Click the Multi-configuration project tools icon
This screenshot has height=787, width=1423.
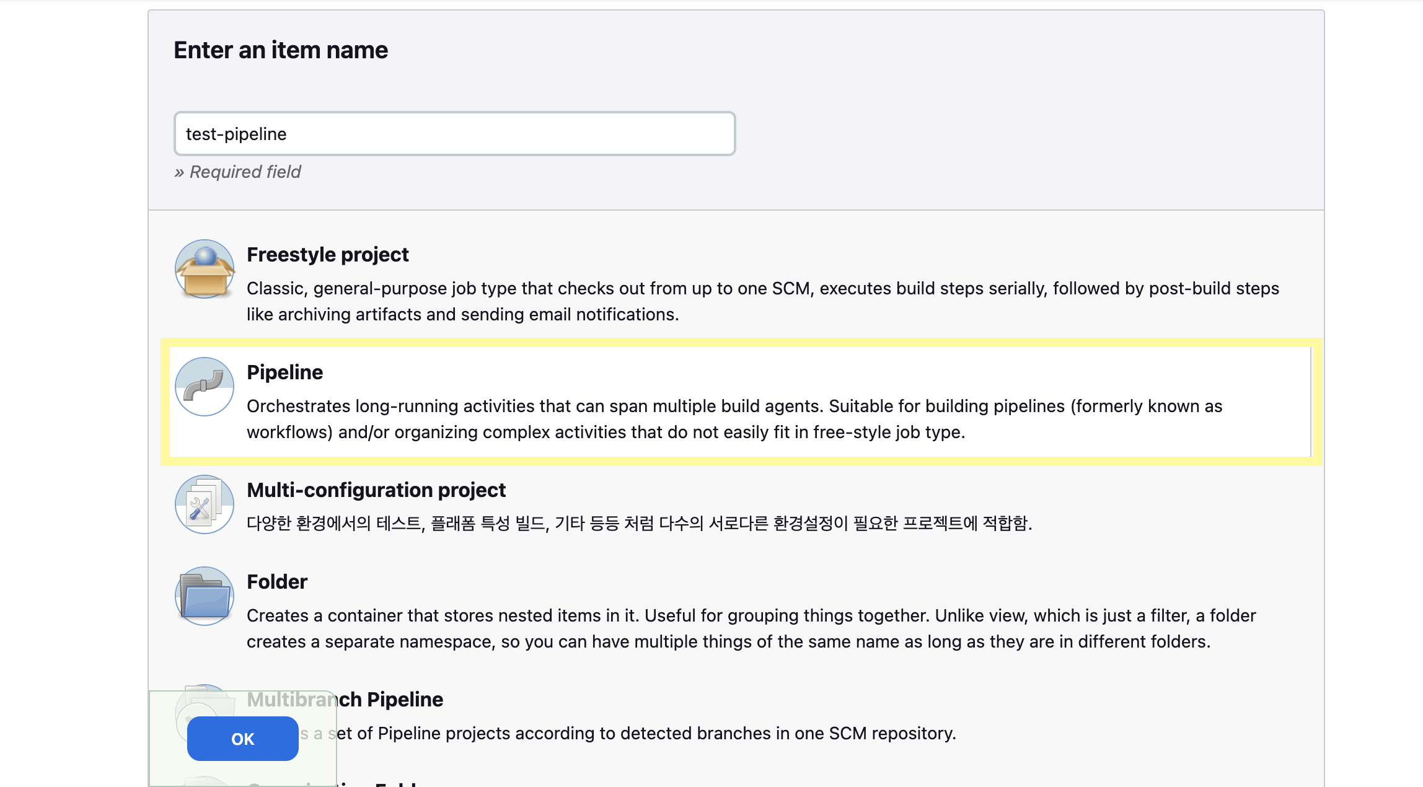pyautogui.click(x=205, y=504)
